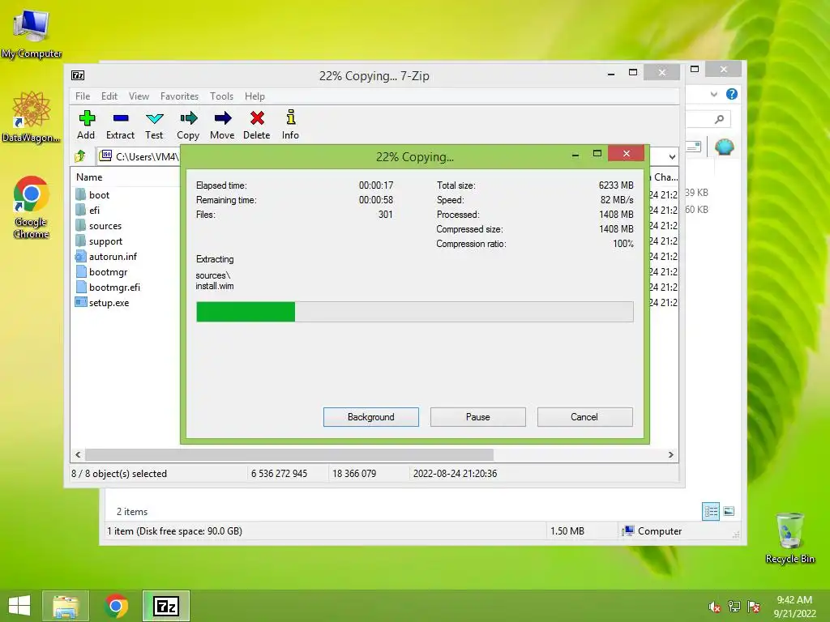Cancel the copying operation

tap(585, 417)
